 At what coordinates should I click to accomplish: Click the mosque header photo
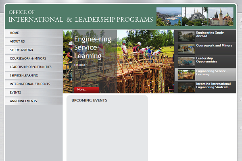coord(195,17)
